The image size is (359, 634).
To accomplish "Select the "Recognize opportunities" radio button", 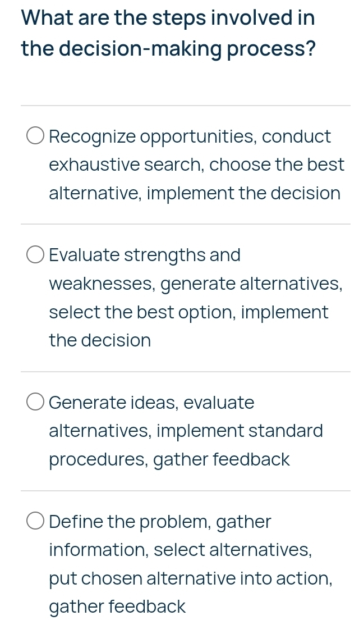I will (35, 136).
